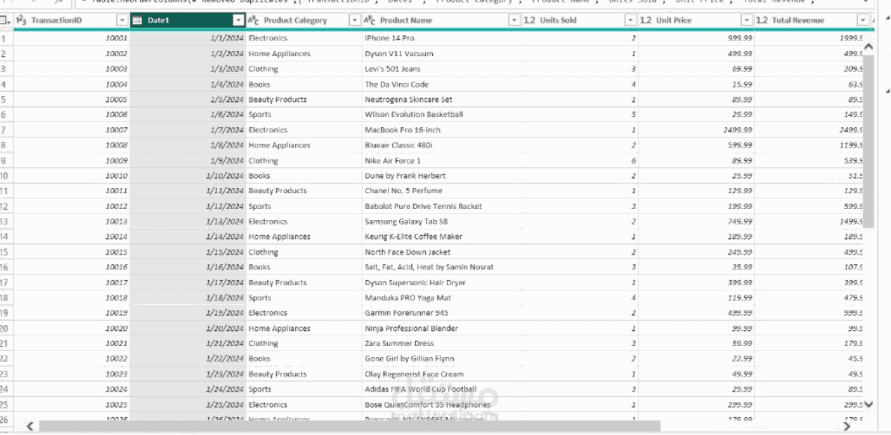This screenshot has width=891, height=435.
Task: Select Garmin Forerunner 945 cell
Action: coord(442,313)
